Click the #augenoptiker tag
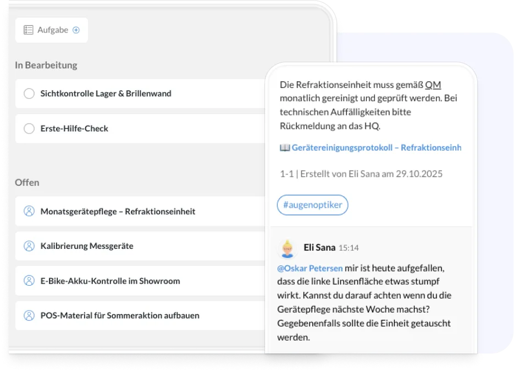Screen dimensions: 514x372 click(312, 205)
